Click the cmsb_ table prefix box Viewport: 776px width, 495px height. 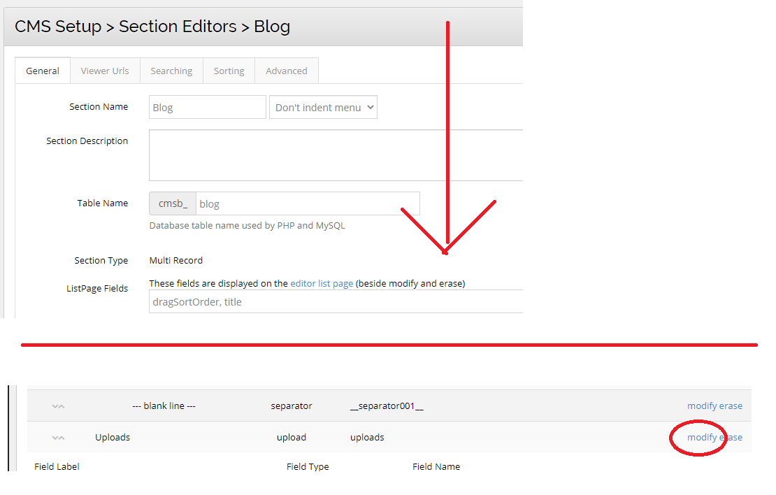pyautogui.click(x=173, y=203)
